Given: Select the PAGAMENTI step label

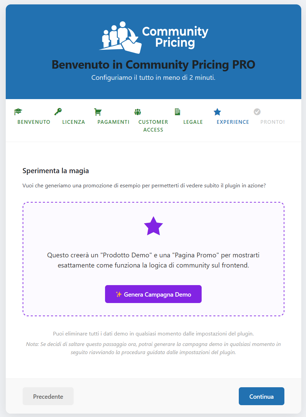Looking at the screenshot, I should click(113, 122).
